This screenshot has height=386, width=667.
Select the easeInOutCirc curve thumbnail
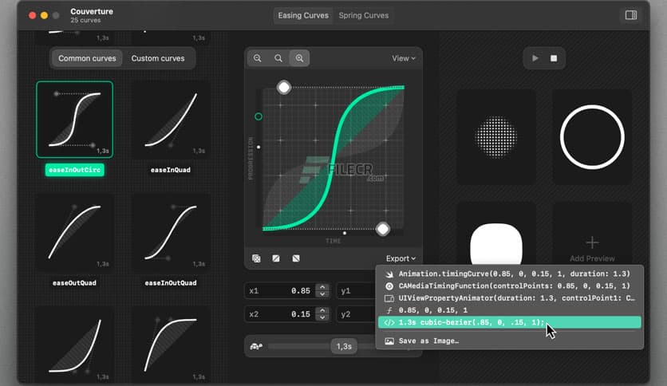coord(75,120)
